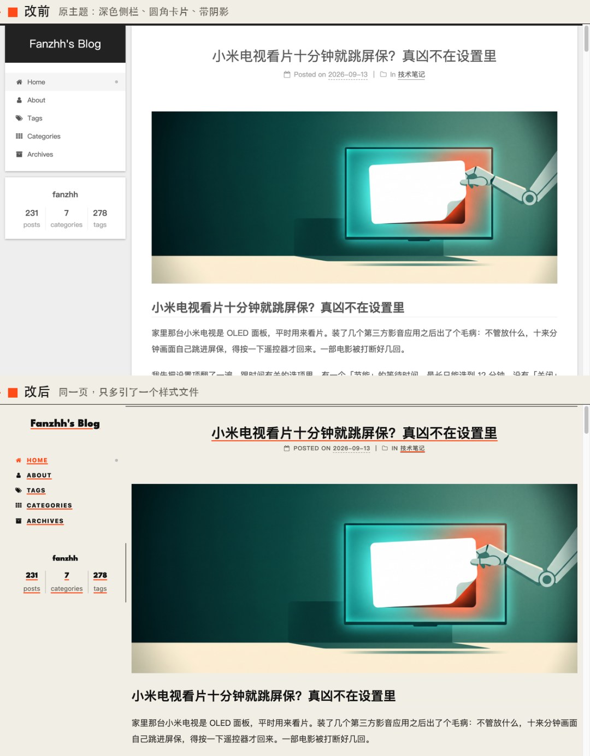Open About menu item in top sidebar
Screen dimensions: 590x756
point(65,100)
